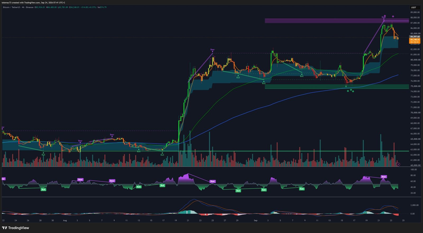Click the 20.00 level on the oscillator scale
Screen dimensions: 423x233
(413, 193)
